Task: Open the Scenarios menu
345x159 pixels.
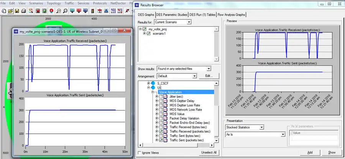Action: pos(36,3)
